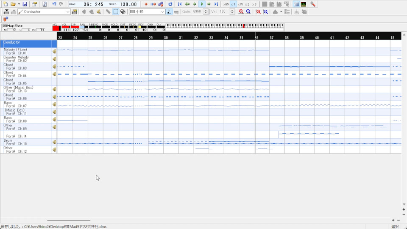
Task: Increase the Gate value with stepper
Action: [206, 10]
